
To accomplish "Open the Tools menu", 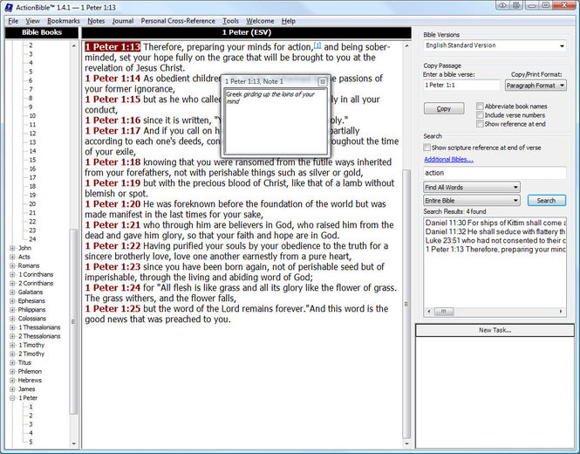I will coord(230,21).
